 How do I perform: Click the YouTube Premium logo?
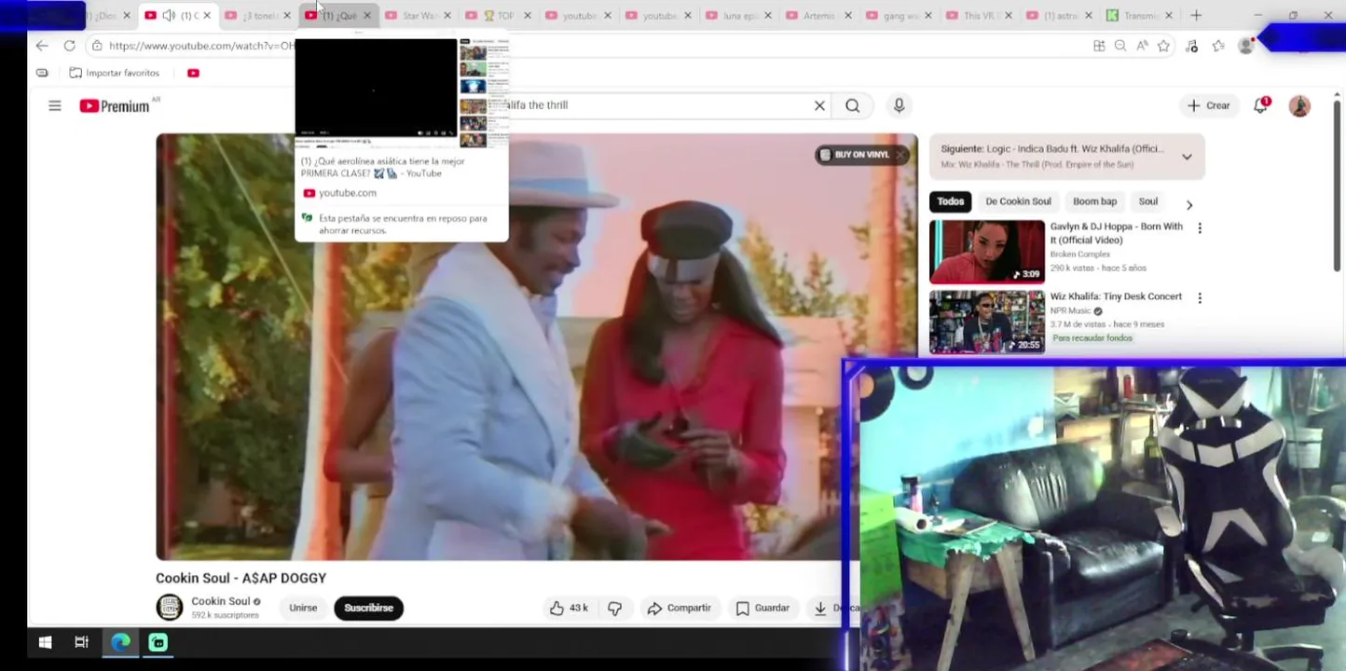tap(115, 106)
